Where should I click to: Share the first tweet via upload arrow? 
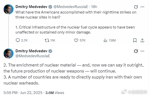click(142, 40)
